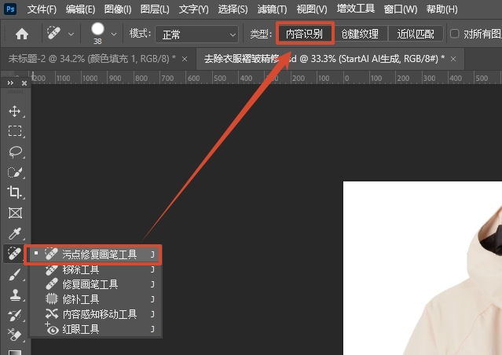
Task: Select 创建纹理 type button
Action: tap(360, 34)
